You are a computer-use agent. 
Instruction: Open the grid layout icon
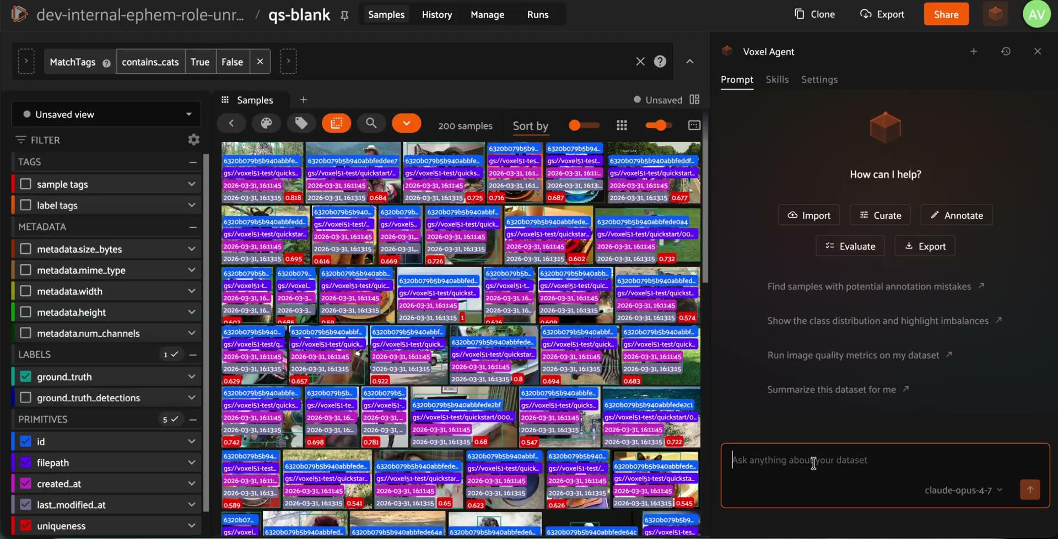(x=622, y=126)
